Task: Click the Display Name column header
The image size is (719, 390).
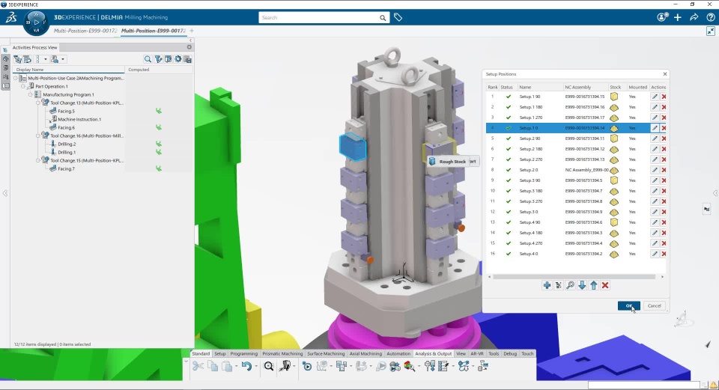Action: 68,70
